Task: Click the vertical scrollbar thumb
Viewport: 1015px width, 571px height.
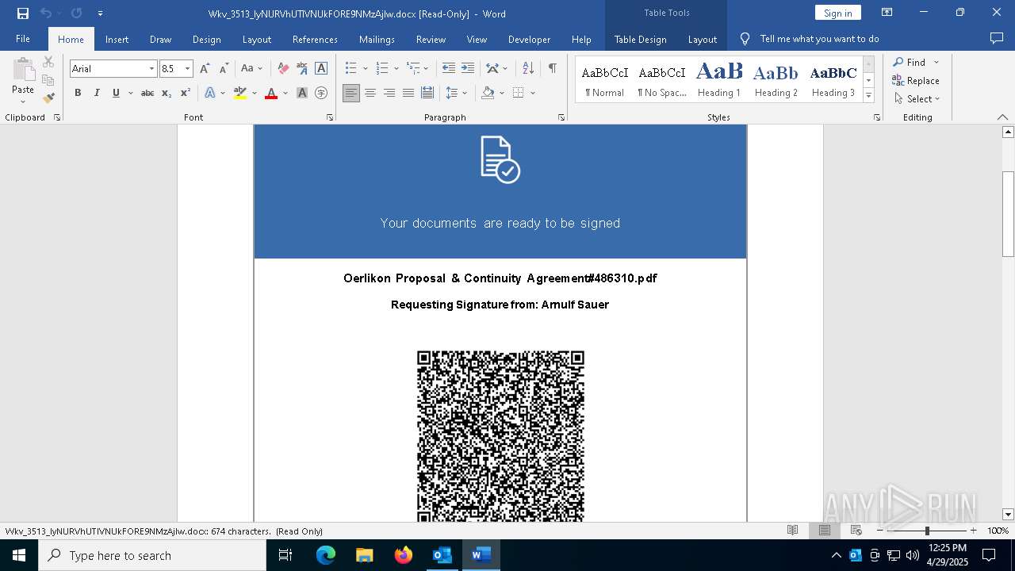Action: pos(1008,214)
